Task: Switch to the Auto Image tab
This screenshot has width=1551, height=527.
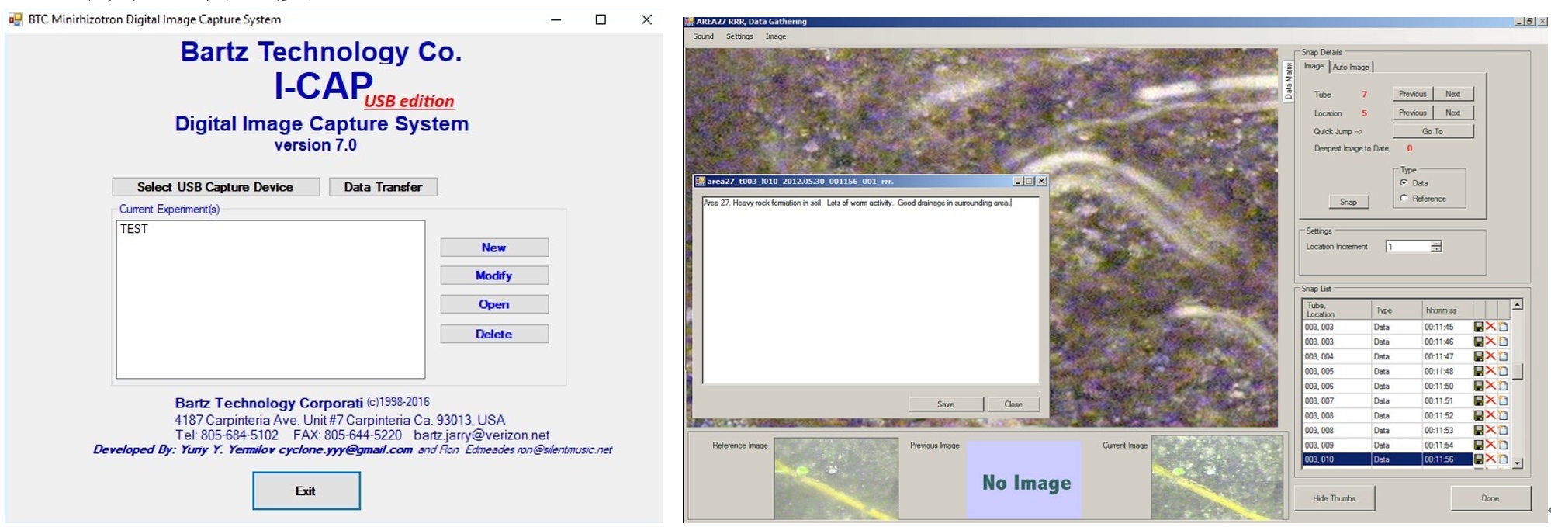Action: (x=1351, y=68)
